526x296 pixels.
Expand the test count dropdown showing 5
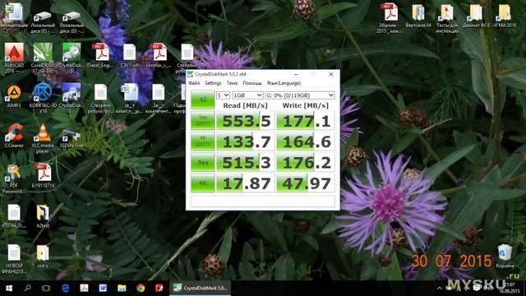tap(223, 95)
